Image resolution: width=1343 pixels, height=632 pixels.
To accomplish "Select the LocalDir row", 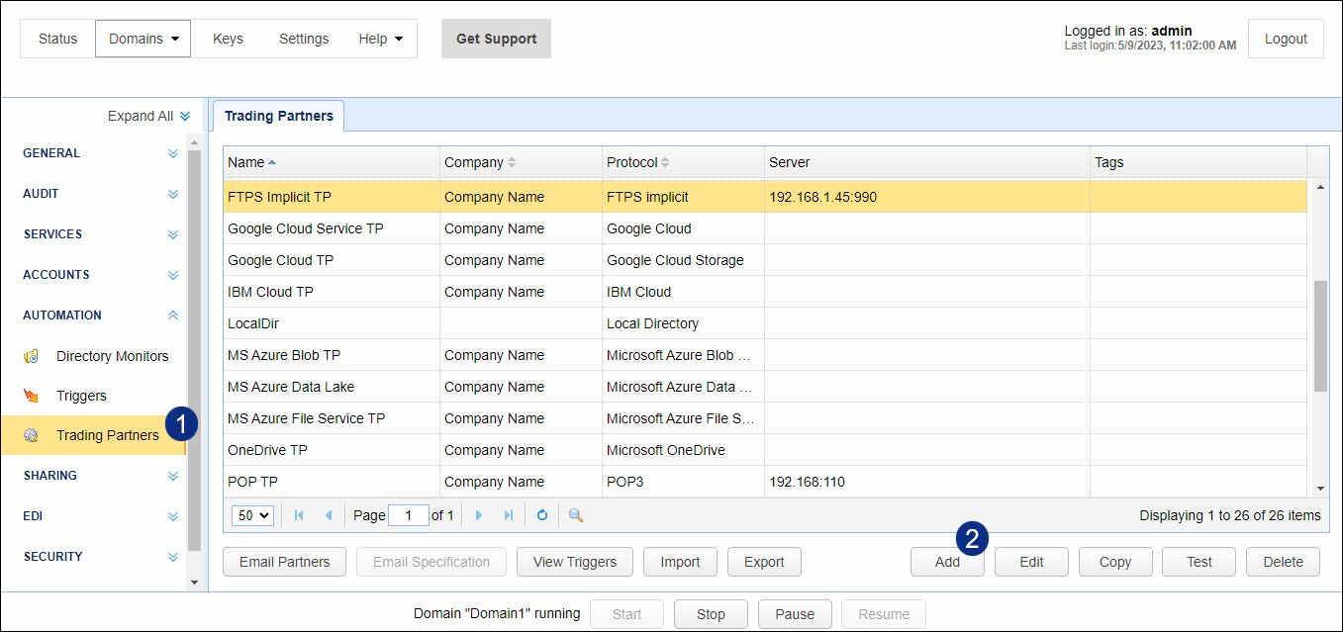I will point(765,323).
